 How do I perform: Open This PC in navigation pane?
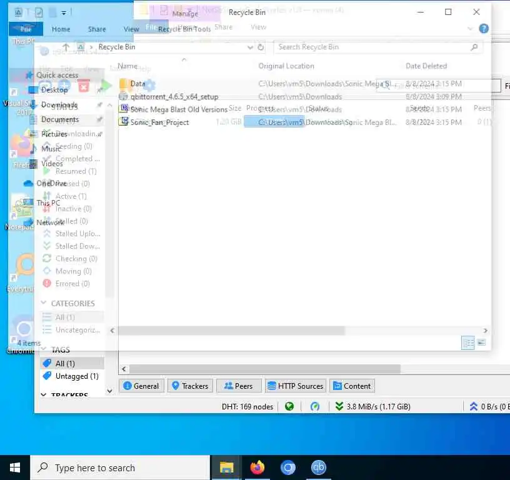click(x=48, y=203)
